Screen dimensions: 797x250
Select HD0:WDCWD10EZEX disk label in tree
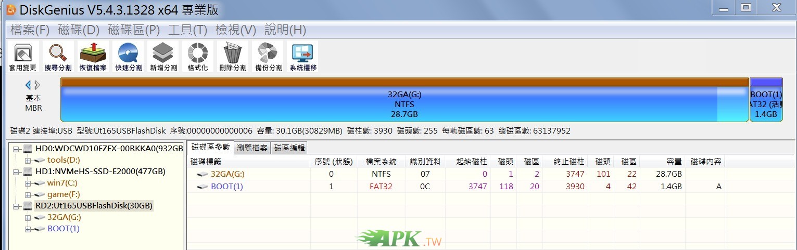109,150
